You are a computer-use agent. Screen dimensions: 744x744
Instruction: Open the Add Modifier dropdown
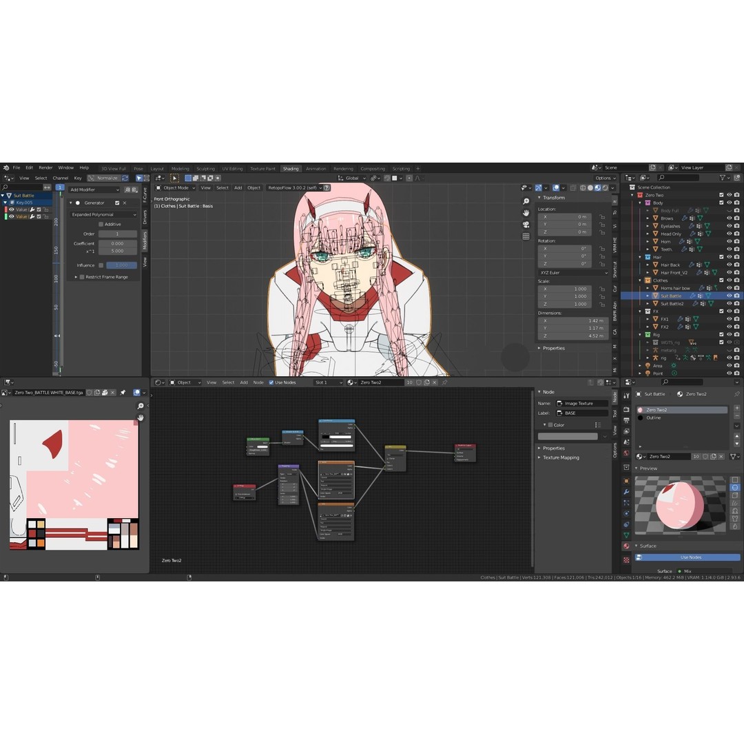coord(94,189)
